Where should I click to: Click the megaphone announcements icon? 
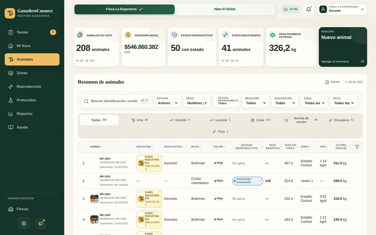click(x=40, y=224)
